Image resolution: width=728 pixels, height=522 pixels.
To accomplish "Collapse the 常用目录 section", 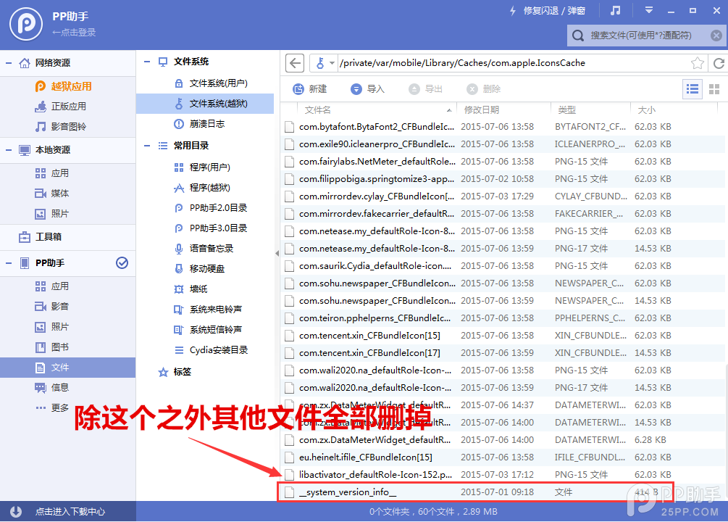I will [x=146, y=144].
